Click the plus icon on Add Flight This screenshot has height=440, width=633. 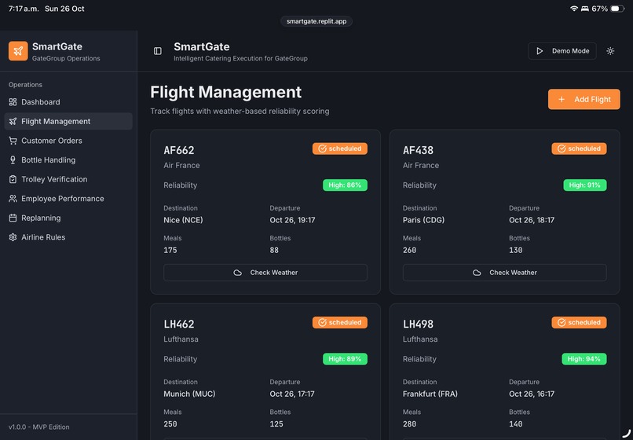coord(562,100)
